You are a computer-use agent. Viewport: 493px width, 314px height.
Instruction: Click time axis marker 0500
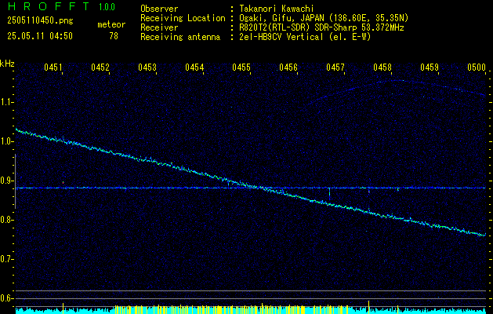[477, 67]
